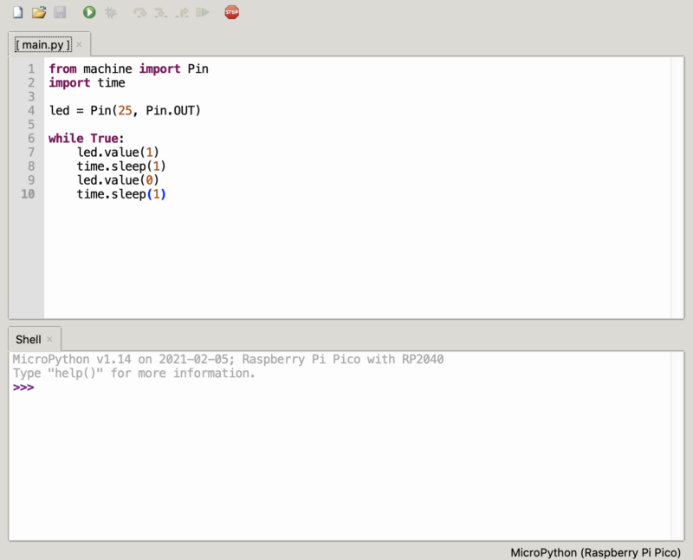Click line number 10 in the gutter

tap(29, 194)
